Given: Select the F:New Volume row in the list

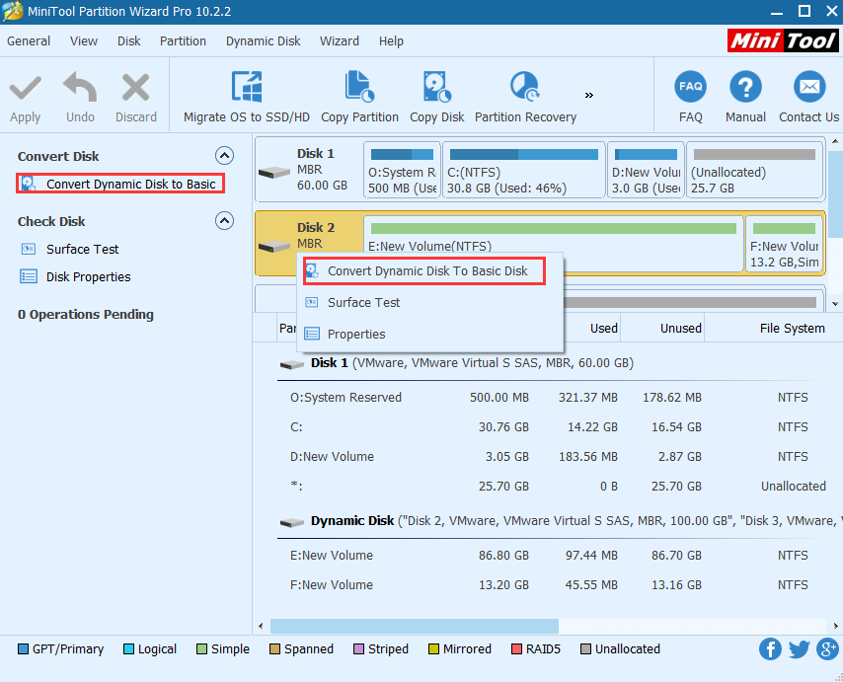Looking at the screenshot, I should [x=560, y=584].
